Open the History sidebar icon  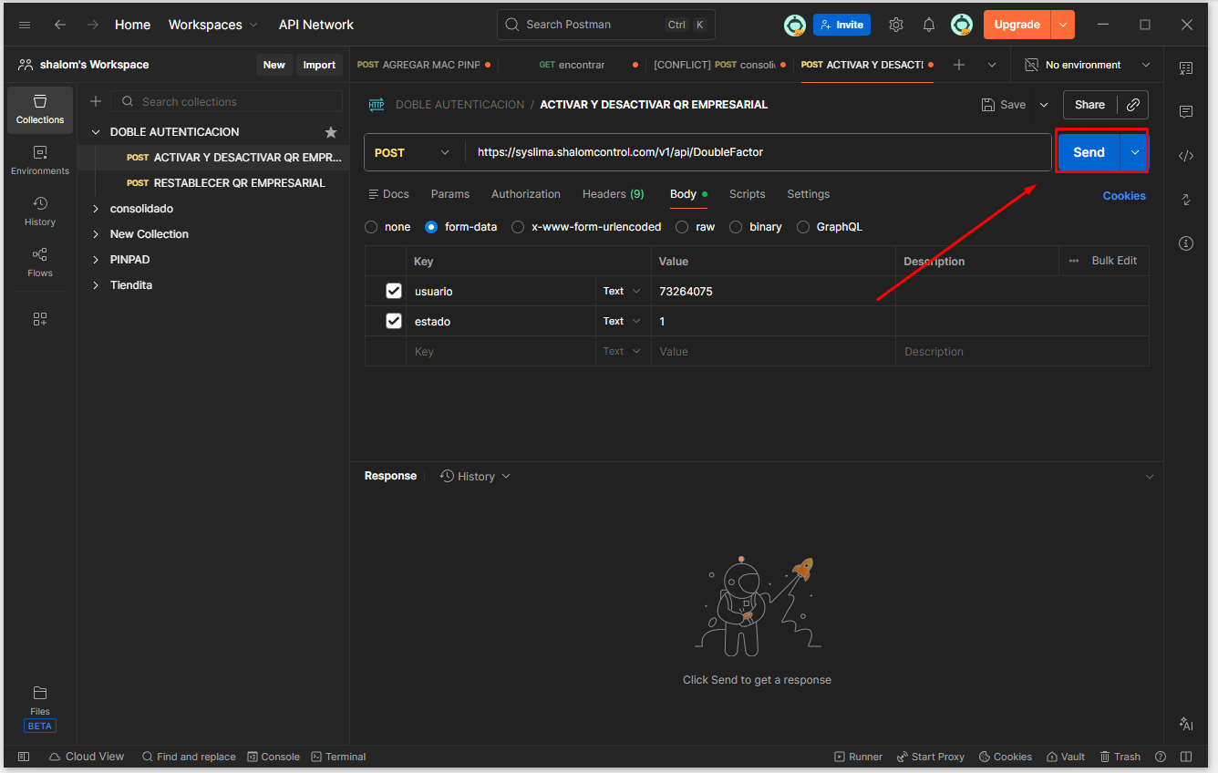(40, 211)
